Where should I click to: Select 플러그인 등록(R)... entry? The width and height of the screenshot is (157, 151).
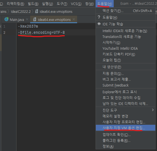tap(125, 140)
